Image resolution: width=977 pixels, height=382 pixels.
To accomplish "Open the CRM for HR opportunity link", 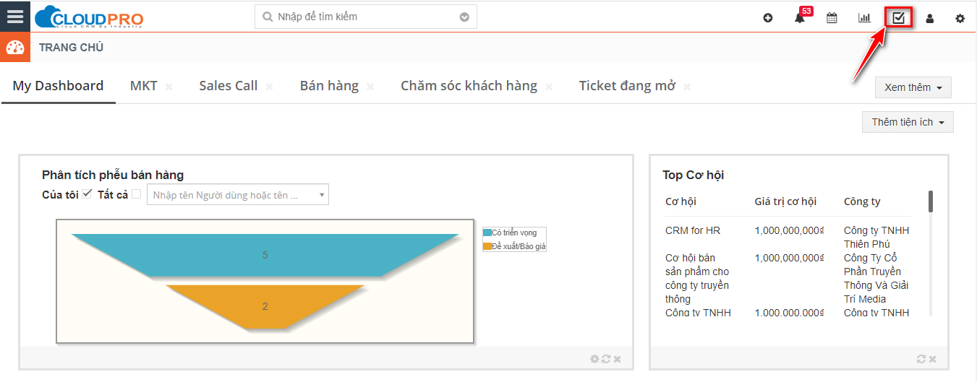I will [693, 231].
